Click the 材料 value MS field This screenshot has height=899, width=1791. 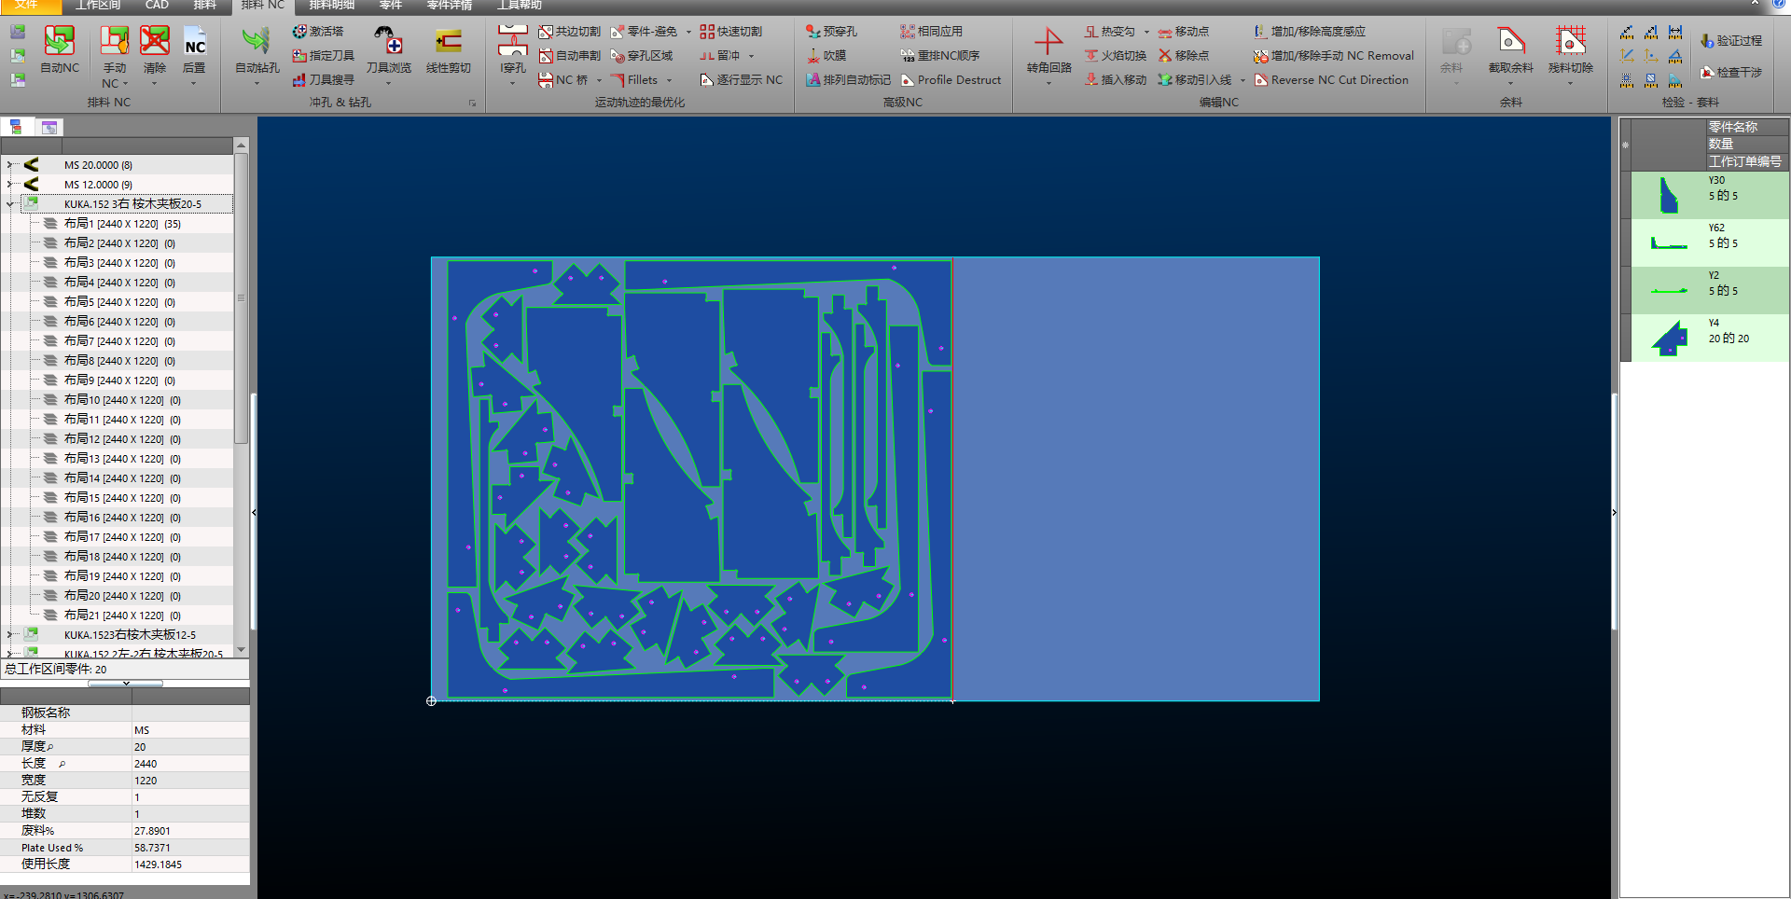[x=190, y=730]
